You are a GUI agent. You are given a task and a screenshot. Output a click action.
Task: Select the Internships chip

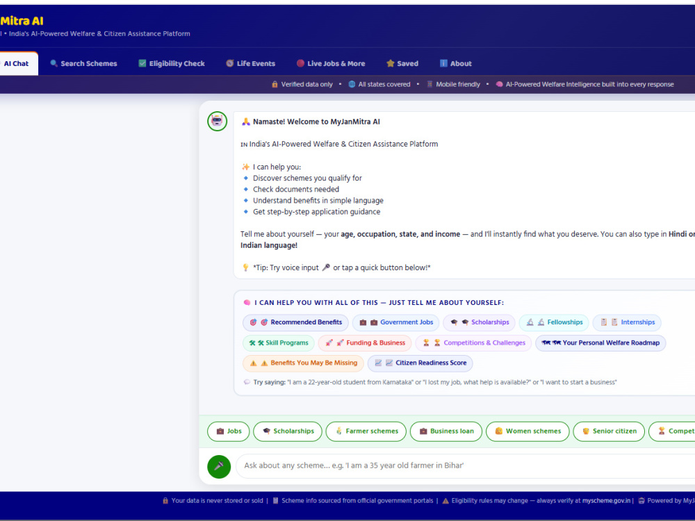627,322
